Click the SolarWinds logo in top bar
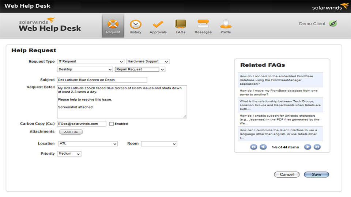This screenshot has height=197, width=351. (x=330, y=7)
